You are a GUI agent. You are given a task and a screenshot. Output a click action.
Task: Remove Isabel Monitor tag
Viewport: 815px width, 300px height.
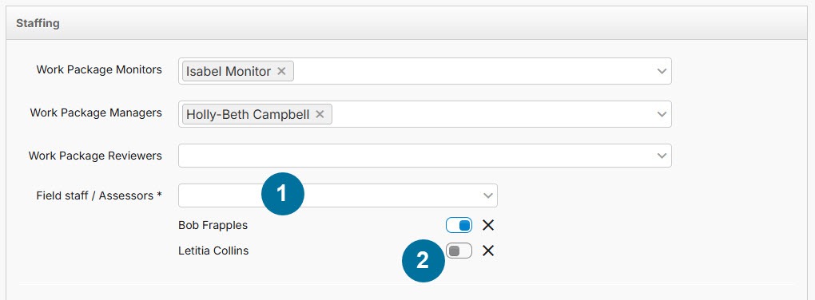(x=281, y=71)
